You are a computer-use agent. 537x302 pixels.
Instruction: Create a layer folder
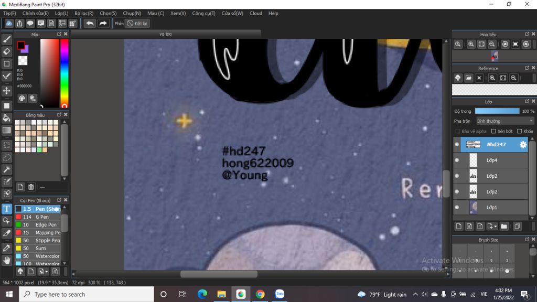click(x=504, y=226)
